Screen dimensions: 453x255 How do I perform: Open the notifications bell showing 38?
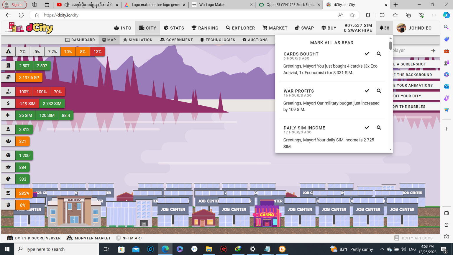[x=384, y=28]
